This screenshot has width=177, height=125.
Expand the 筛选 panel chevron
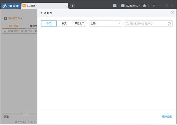[25, 114]
